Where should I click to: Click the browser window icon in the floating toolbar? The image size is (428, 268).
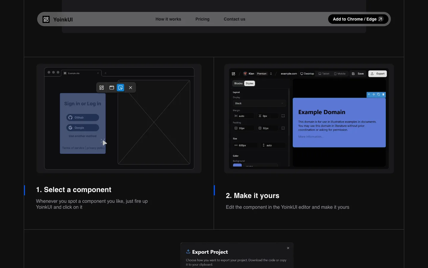[x=112, y=88]
